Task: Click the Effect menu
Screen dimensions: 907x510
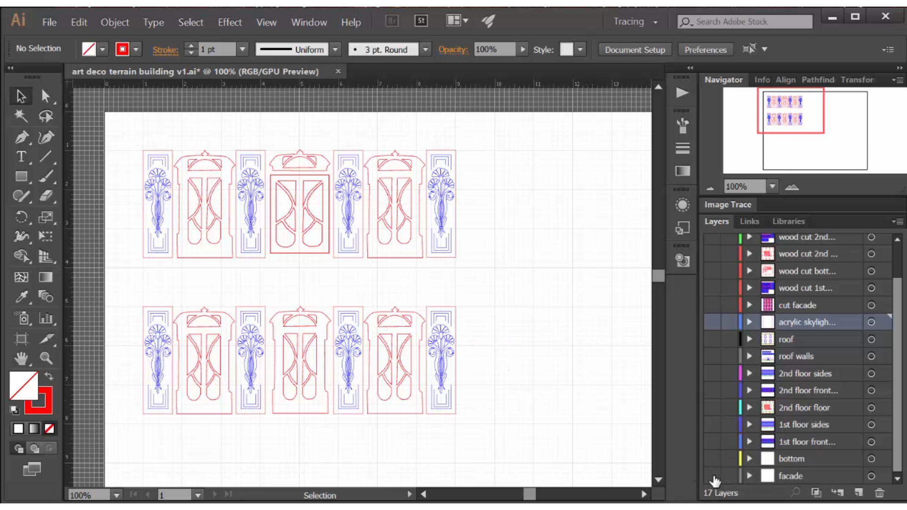Action: [x=229, y=21]
